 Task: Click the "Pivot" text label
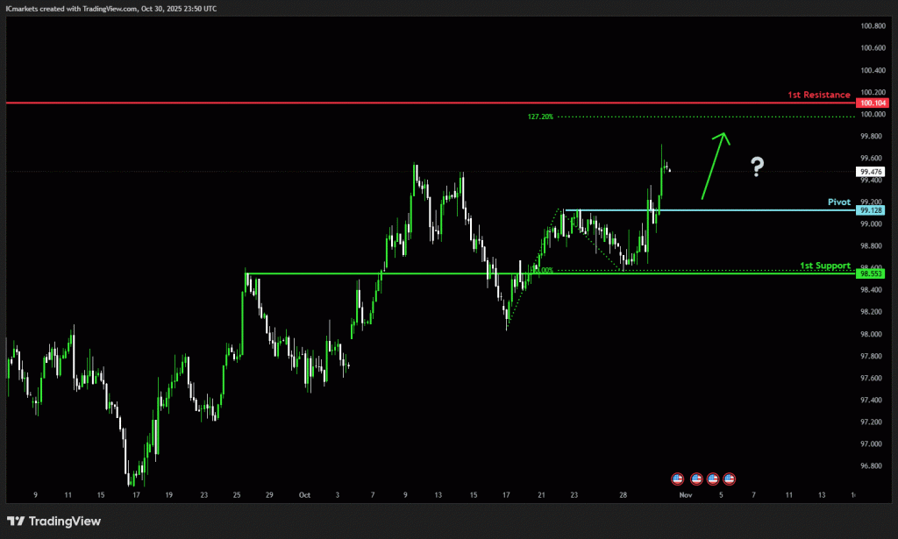839,202
